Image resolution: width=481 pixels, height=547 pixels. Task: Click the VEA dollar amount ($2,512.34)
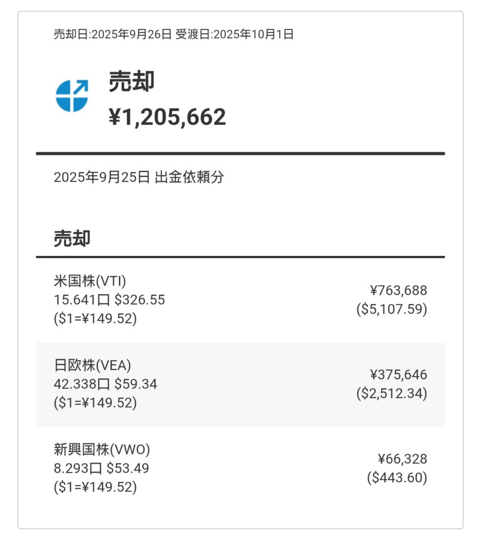pos(392,394)
